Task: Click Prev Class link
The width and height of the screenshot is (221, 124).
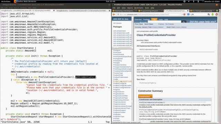Action: point(139,24)
